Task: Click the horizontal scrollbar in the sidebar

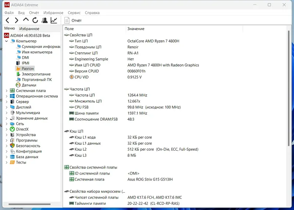Action: 29,204
